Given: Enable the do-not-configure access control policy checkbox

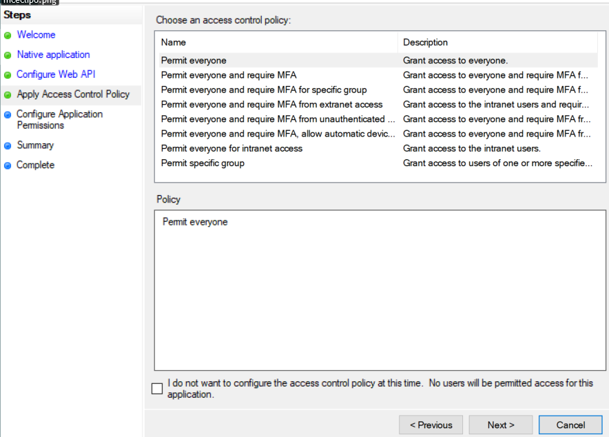Looking at the screenshot, I should click(157, 389).
